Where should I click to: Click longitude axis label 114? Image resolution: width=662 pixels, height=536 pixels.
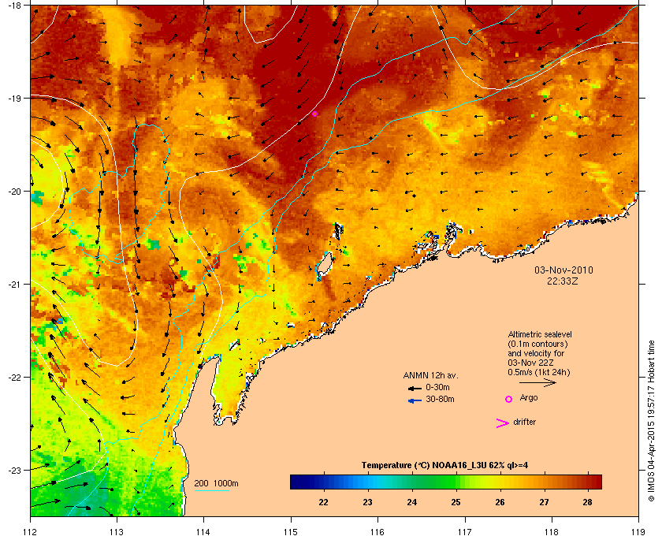click(203, 531)
